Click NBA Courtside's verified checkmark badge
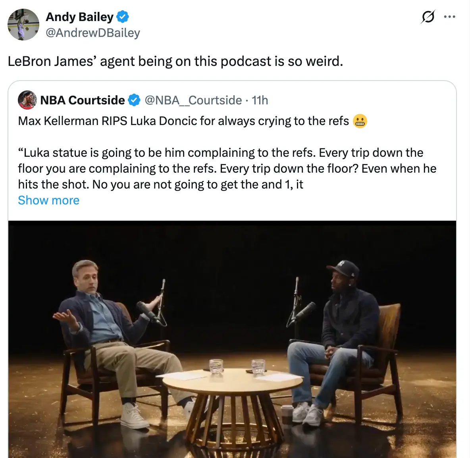 pyautogui.click(x=135, y=100)
